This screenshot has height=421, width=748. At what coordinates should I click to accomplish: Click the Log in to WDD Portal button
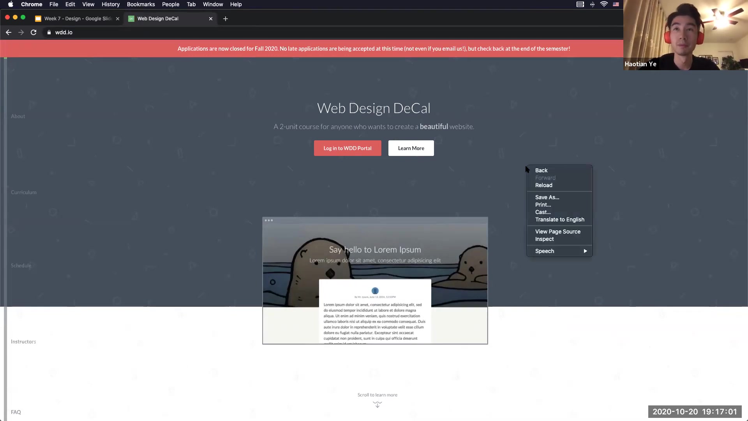[x=347, y=148]
